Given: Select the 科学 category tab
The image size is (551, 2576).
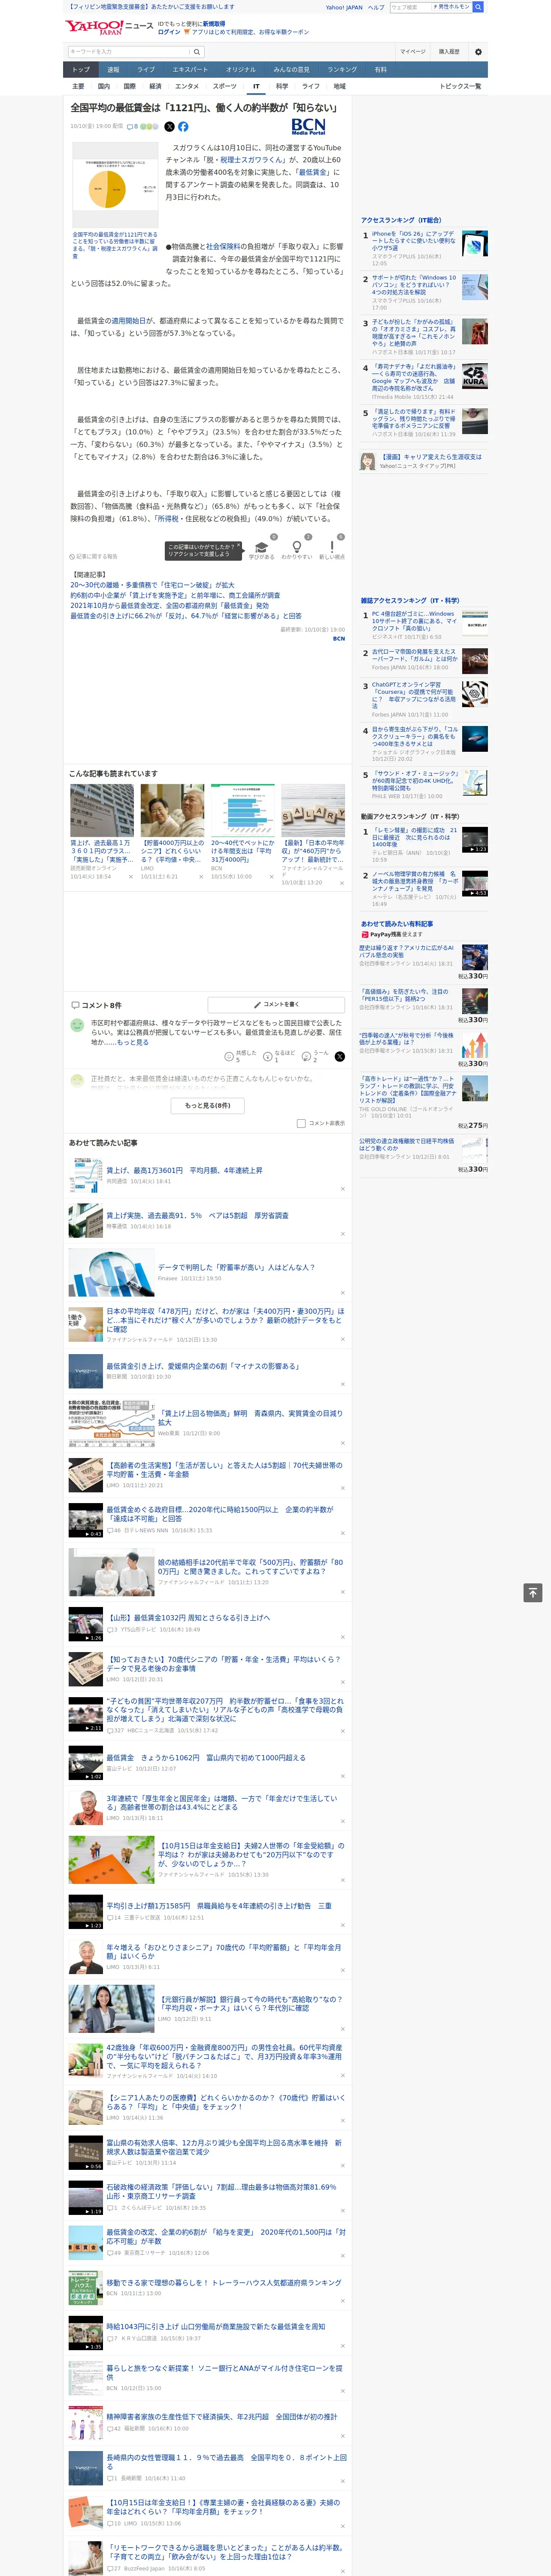Looking at the screenshot, I should pos(282,86).
